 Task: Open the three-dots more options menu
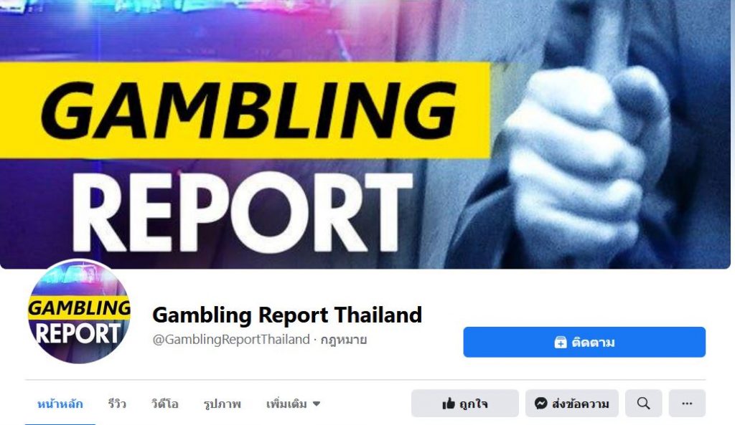tap(687, 403)
